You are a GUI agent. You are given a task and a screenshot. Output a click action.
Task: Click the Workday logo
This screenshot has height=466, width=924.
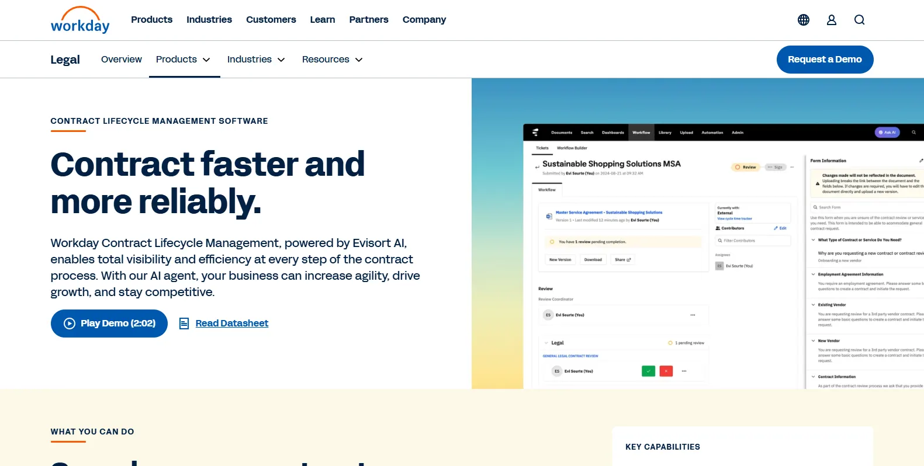click(80, 20)
